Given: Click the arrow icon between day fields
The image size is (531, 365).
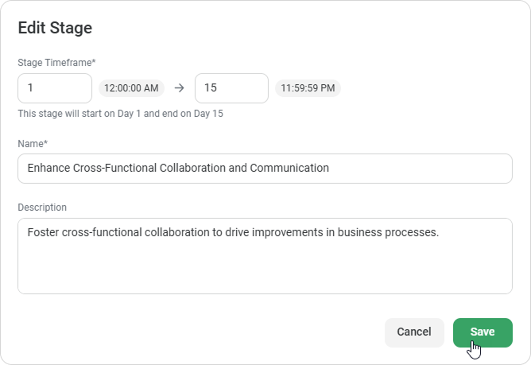Looking at the screenshot, I should (179, 88).
